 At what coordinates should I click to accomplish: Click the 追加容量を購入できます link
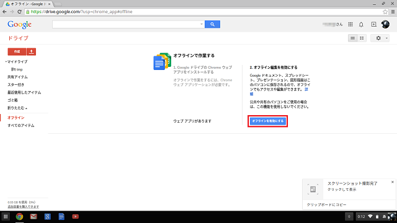[x=24, y=206]
